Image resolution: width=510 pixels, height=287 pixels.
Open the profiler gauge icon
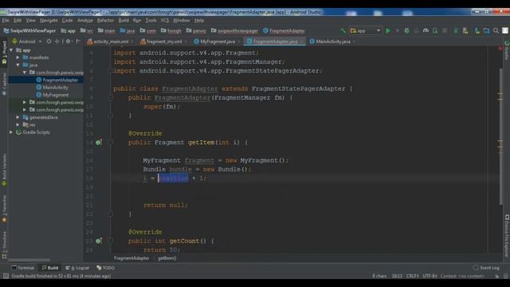426,30
